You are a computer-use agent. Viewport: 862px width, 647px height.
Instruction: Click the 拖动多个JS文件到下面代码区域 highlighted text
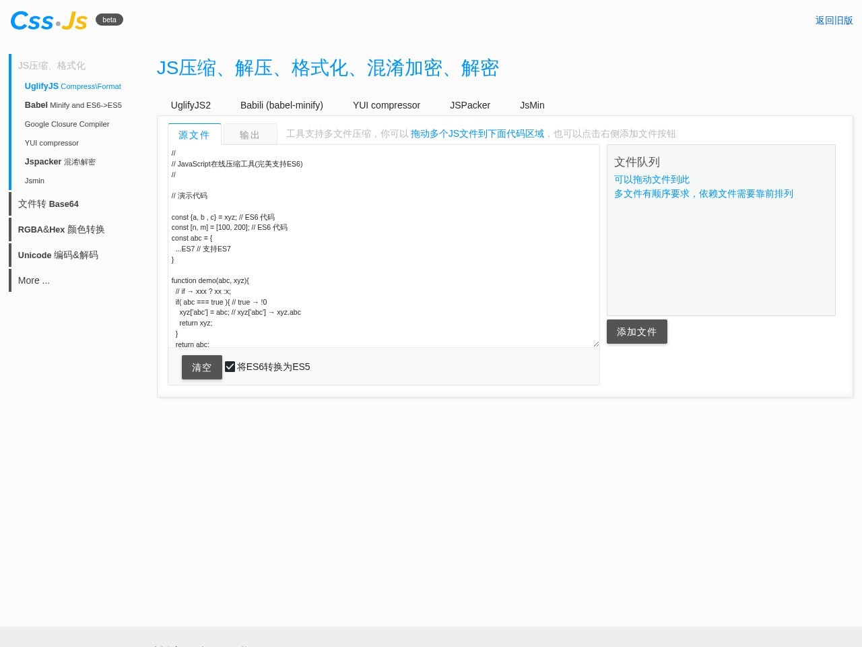(477, 133)
